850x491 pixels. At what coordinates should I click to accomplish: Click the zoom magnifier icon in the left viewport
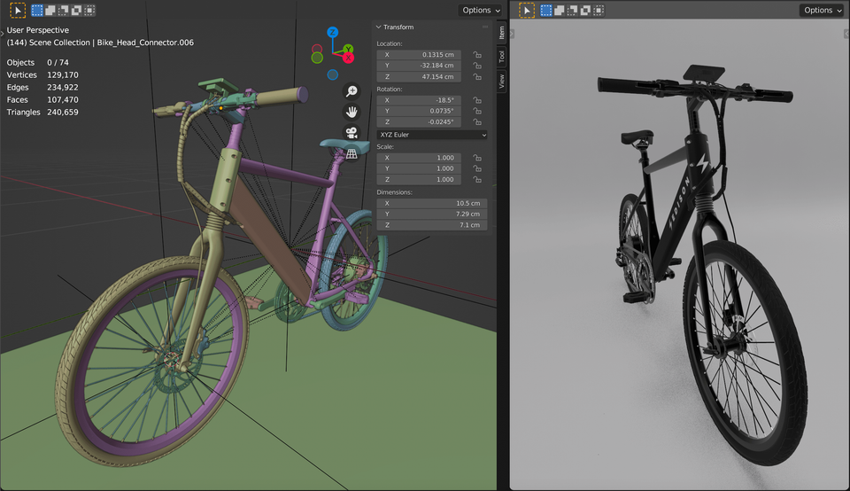pyautogui.click(x=352, y=91)
